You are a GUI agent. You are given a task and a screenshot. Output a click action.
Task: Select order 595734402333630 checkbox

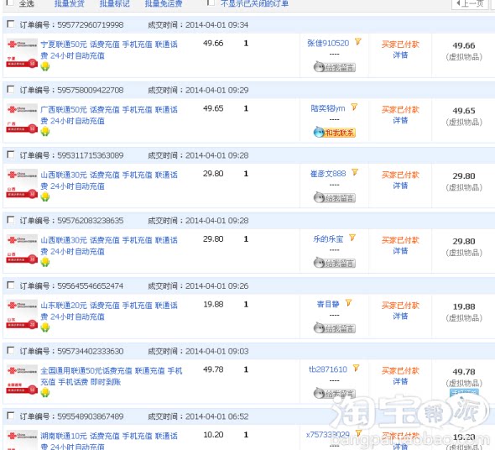click(10, 350)
